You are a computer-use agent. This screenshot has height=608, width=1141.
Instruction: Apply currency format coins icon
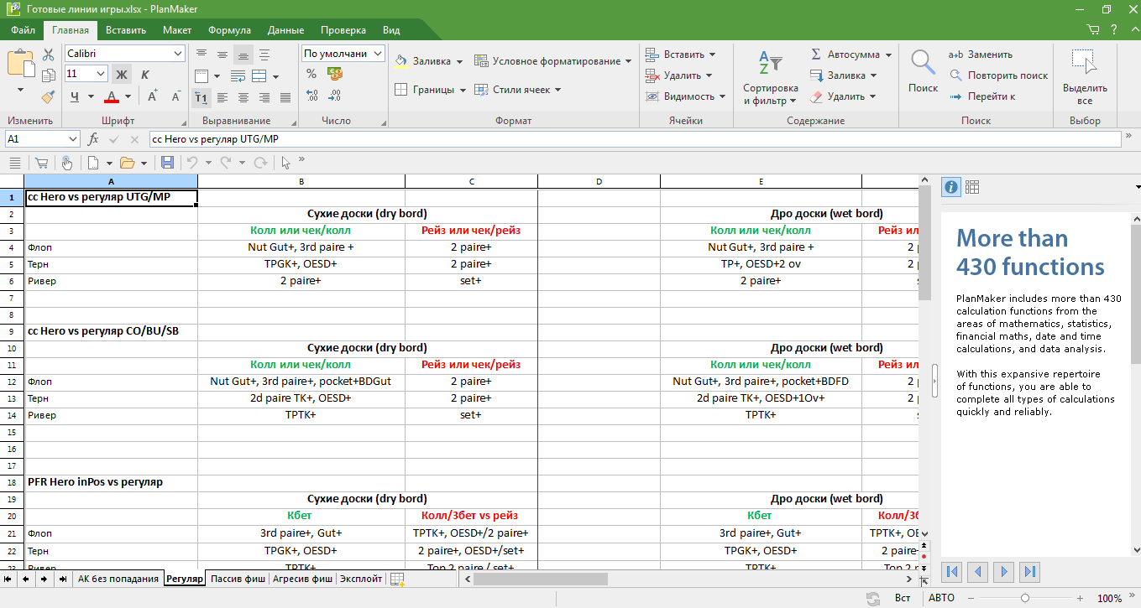tap(335, 75)
